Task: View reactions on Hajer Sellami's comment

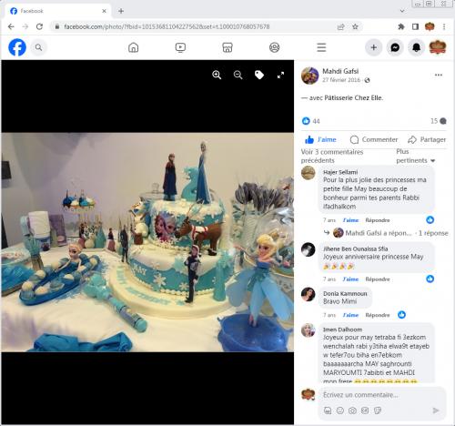Action: (430, 220)
